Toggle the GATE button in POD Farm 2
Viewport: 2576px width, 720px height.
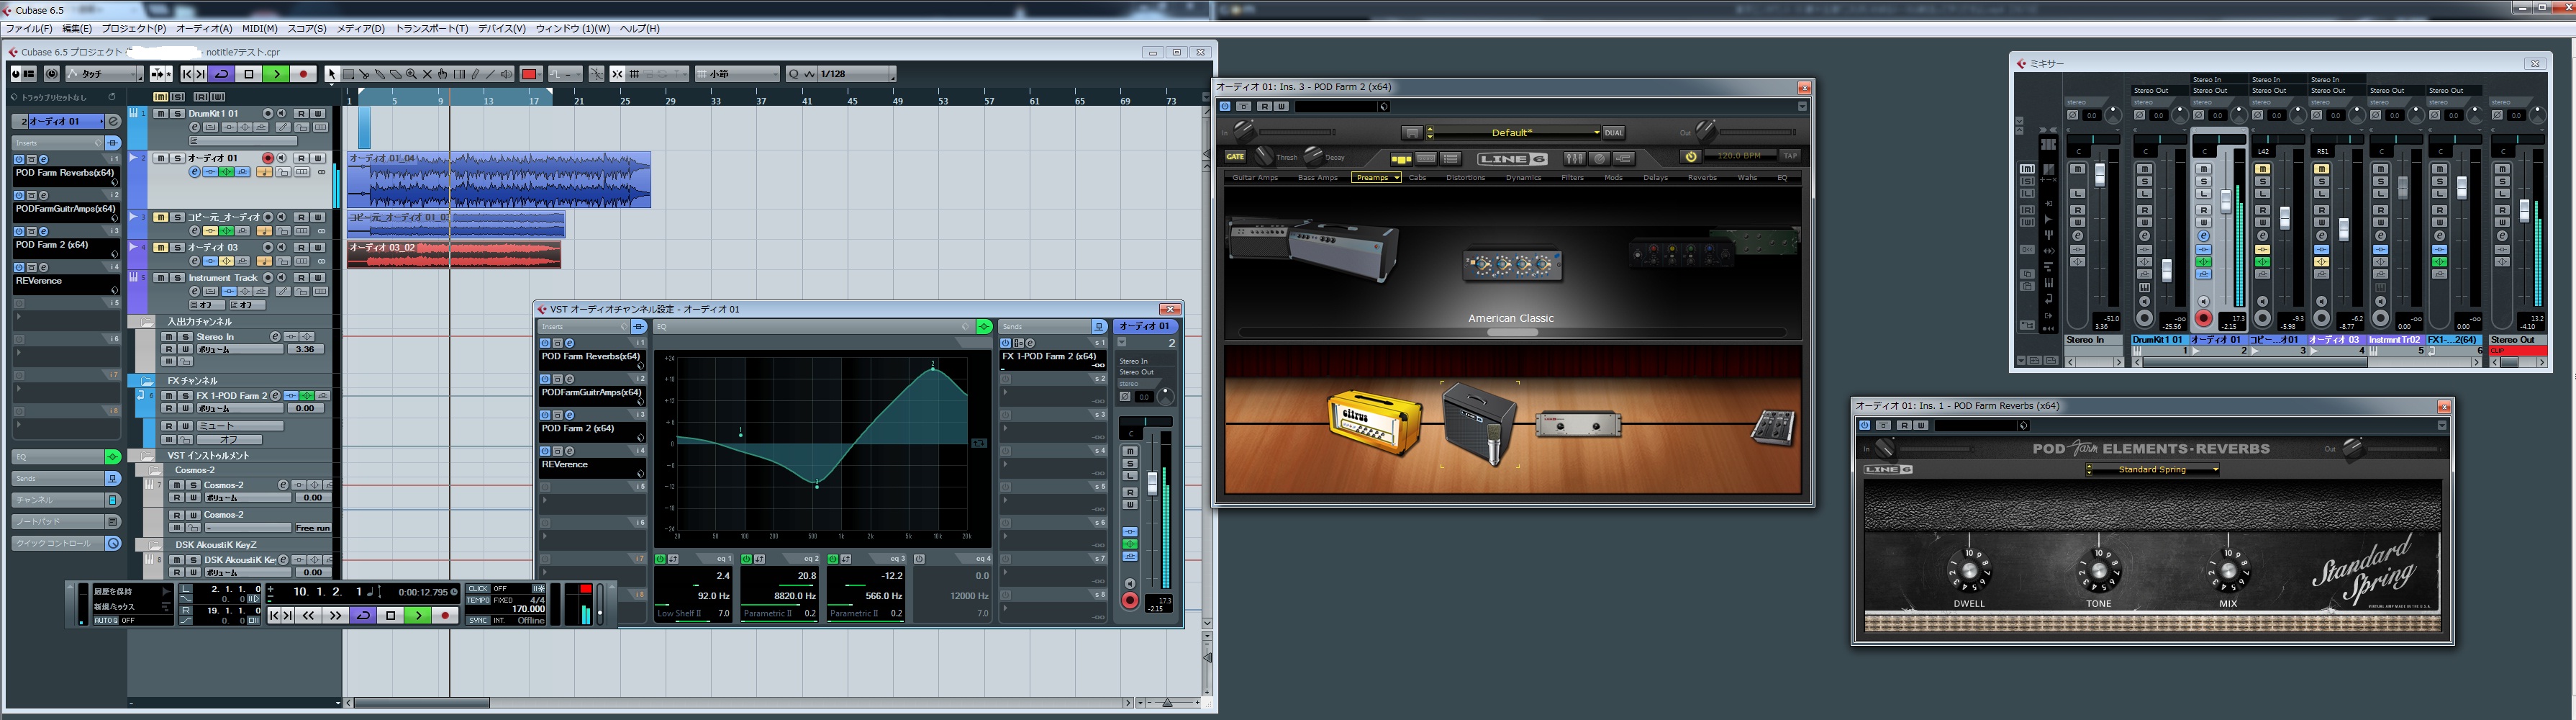1236,156
